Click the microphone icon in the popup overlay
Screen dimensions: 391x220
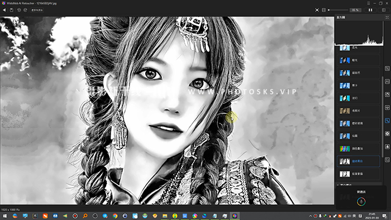click(361, 202)
